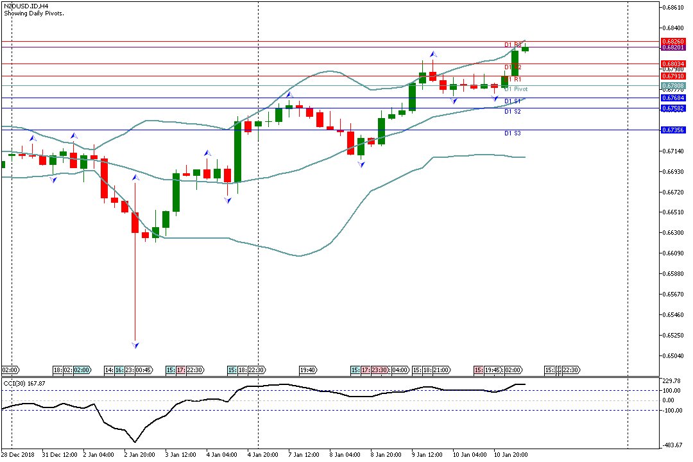Click the up fractal arrow above the 9 Jan high
The height and width of the screenshot is (462, 693).
coord(434,54)
